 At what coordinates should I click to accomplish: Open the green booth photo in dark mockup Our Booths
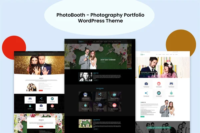(85, 123)
